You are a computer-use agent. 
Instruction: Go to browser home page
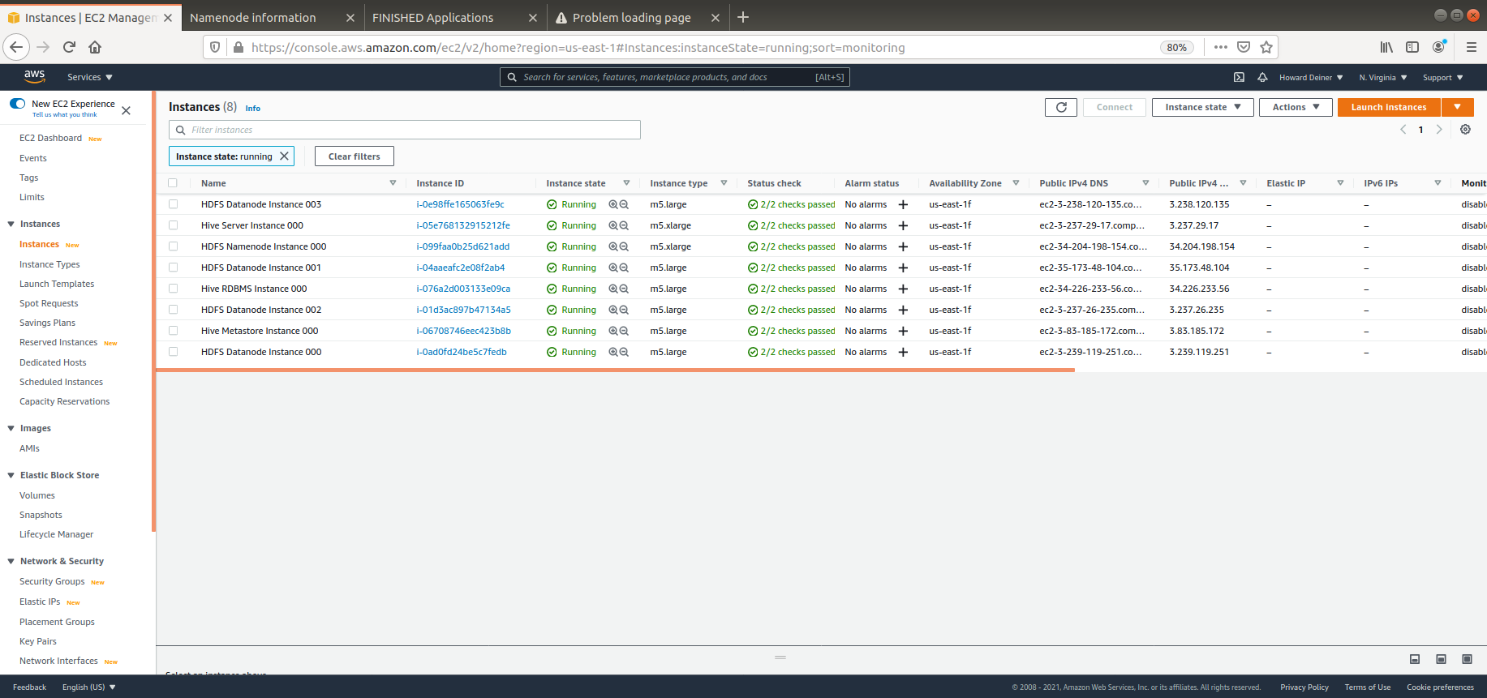[95, 47]
